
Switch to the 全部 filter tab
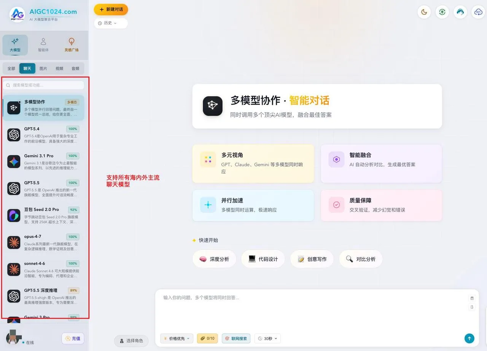coord(11,69)
